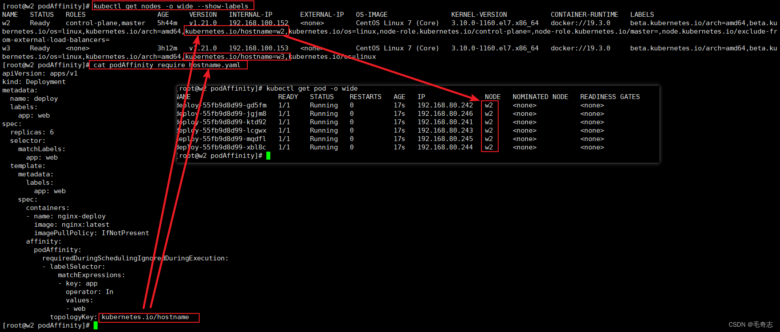Click the 'requiredDuringSchedulingIgnoredDuringExecution:' line
This screenshot has height=332, width=780.
[135, 258]
